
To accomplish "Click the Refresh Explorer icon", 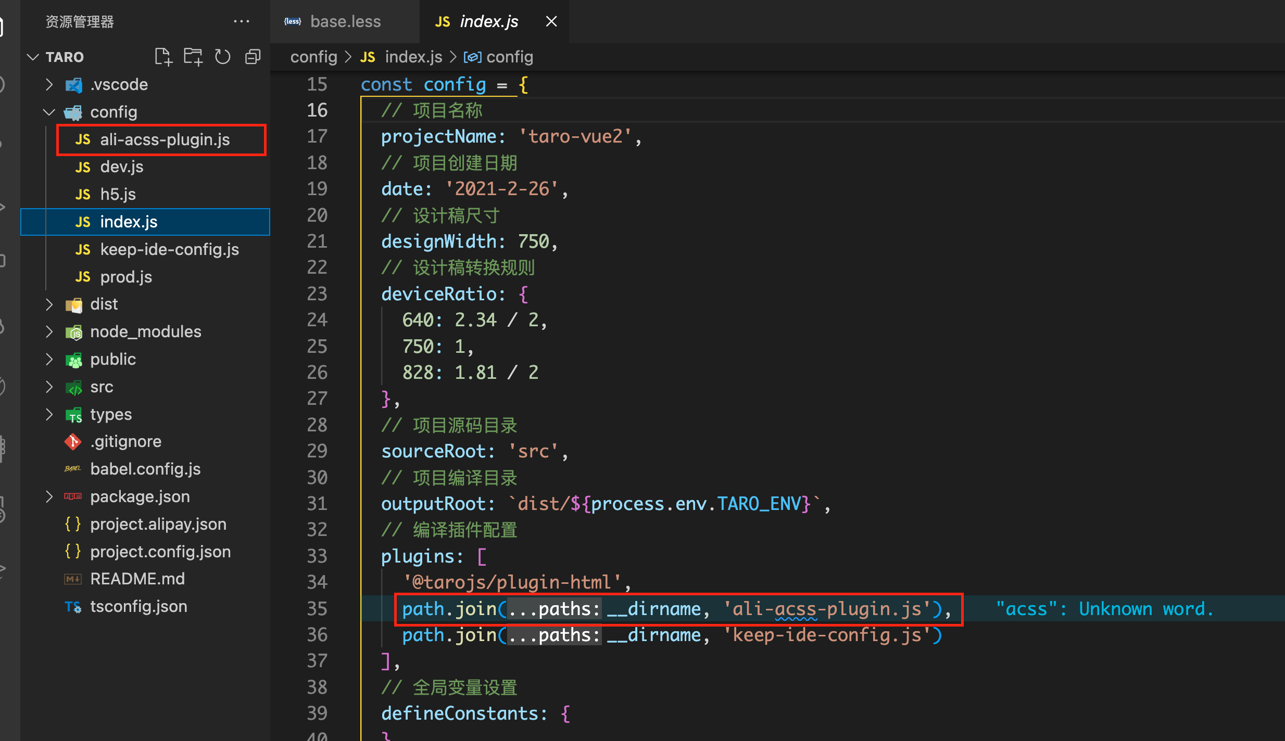I will click(223, 57).
